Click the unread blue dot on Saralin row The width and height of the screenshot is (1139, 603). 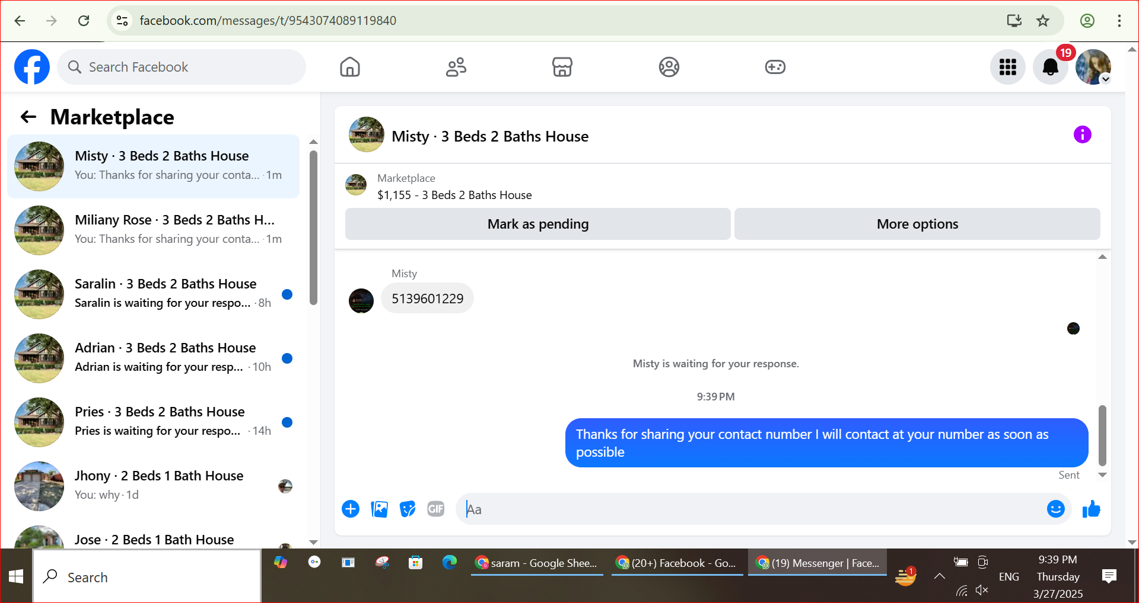(x=287, y=294)
